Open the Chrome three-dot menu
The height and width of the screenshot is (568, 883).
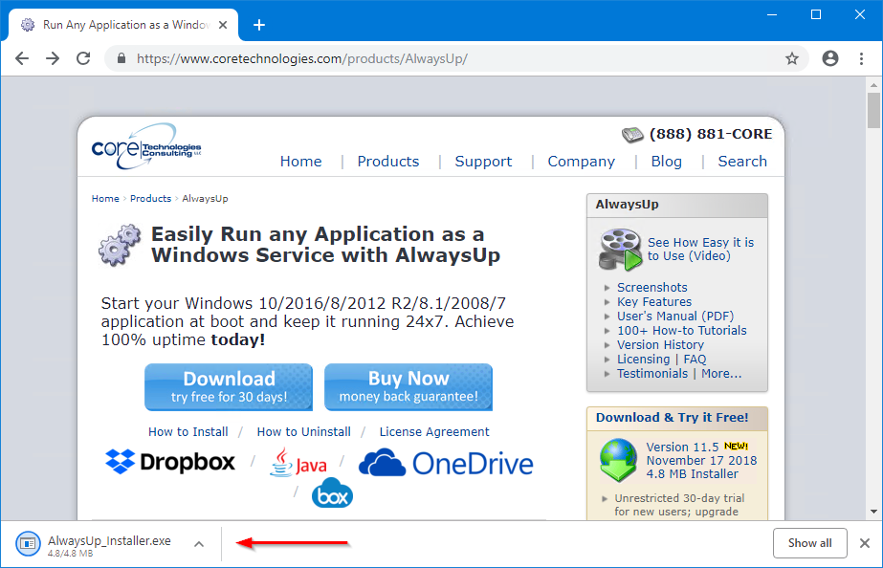click(x=861, y=58)
